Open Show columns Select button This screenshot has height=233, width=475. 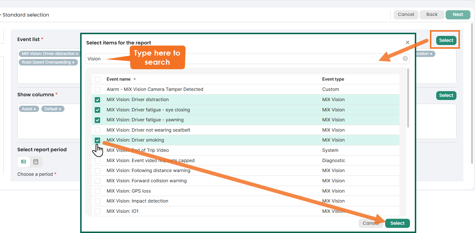coord(446,95)
